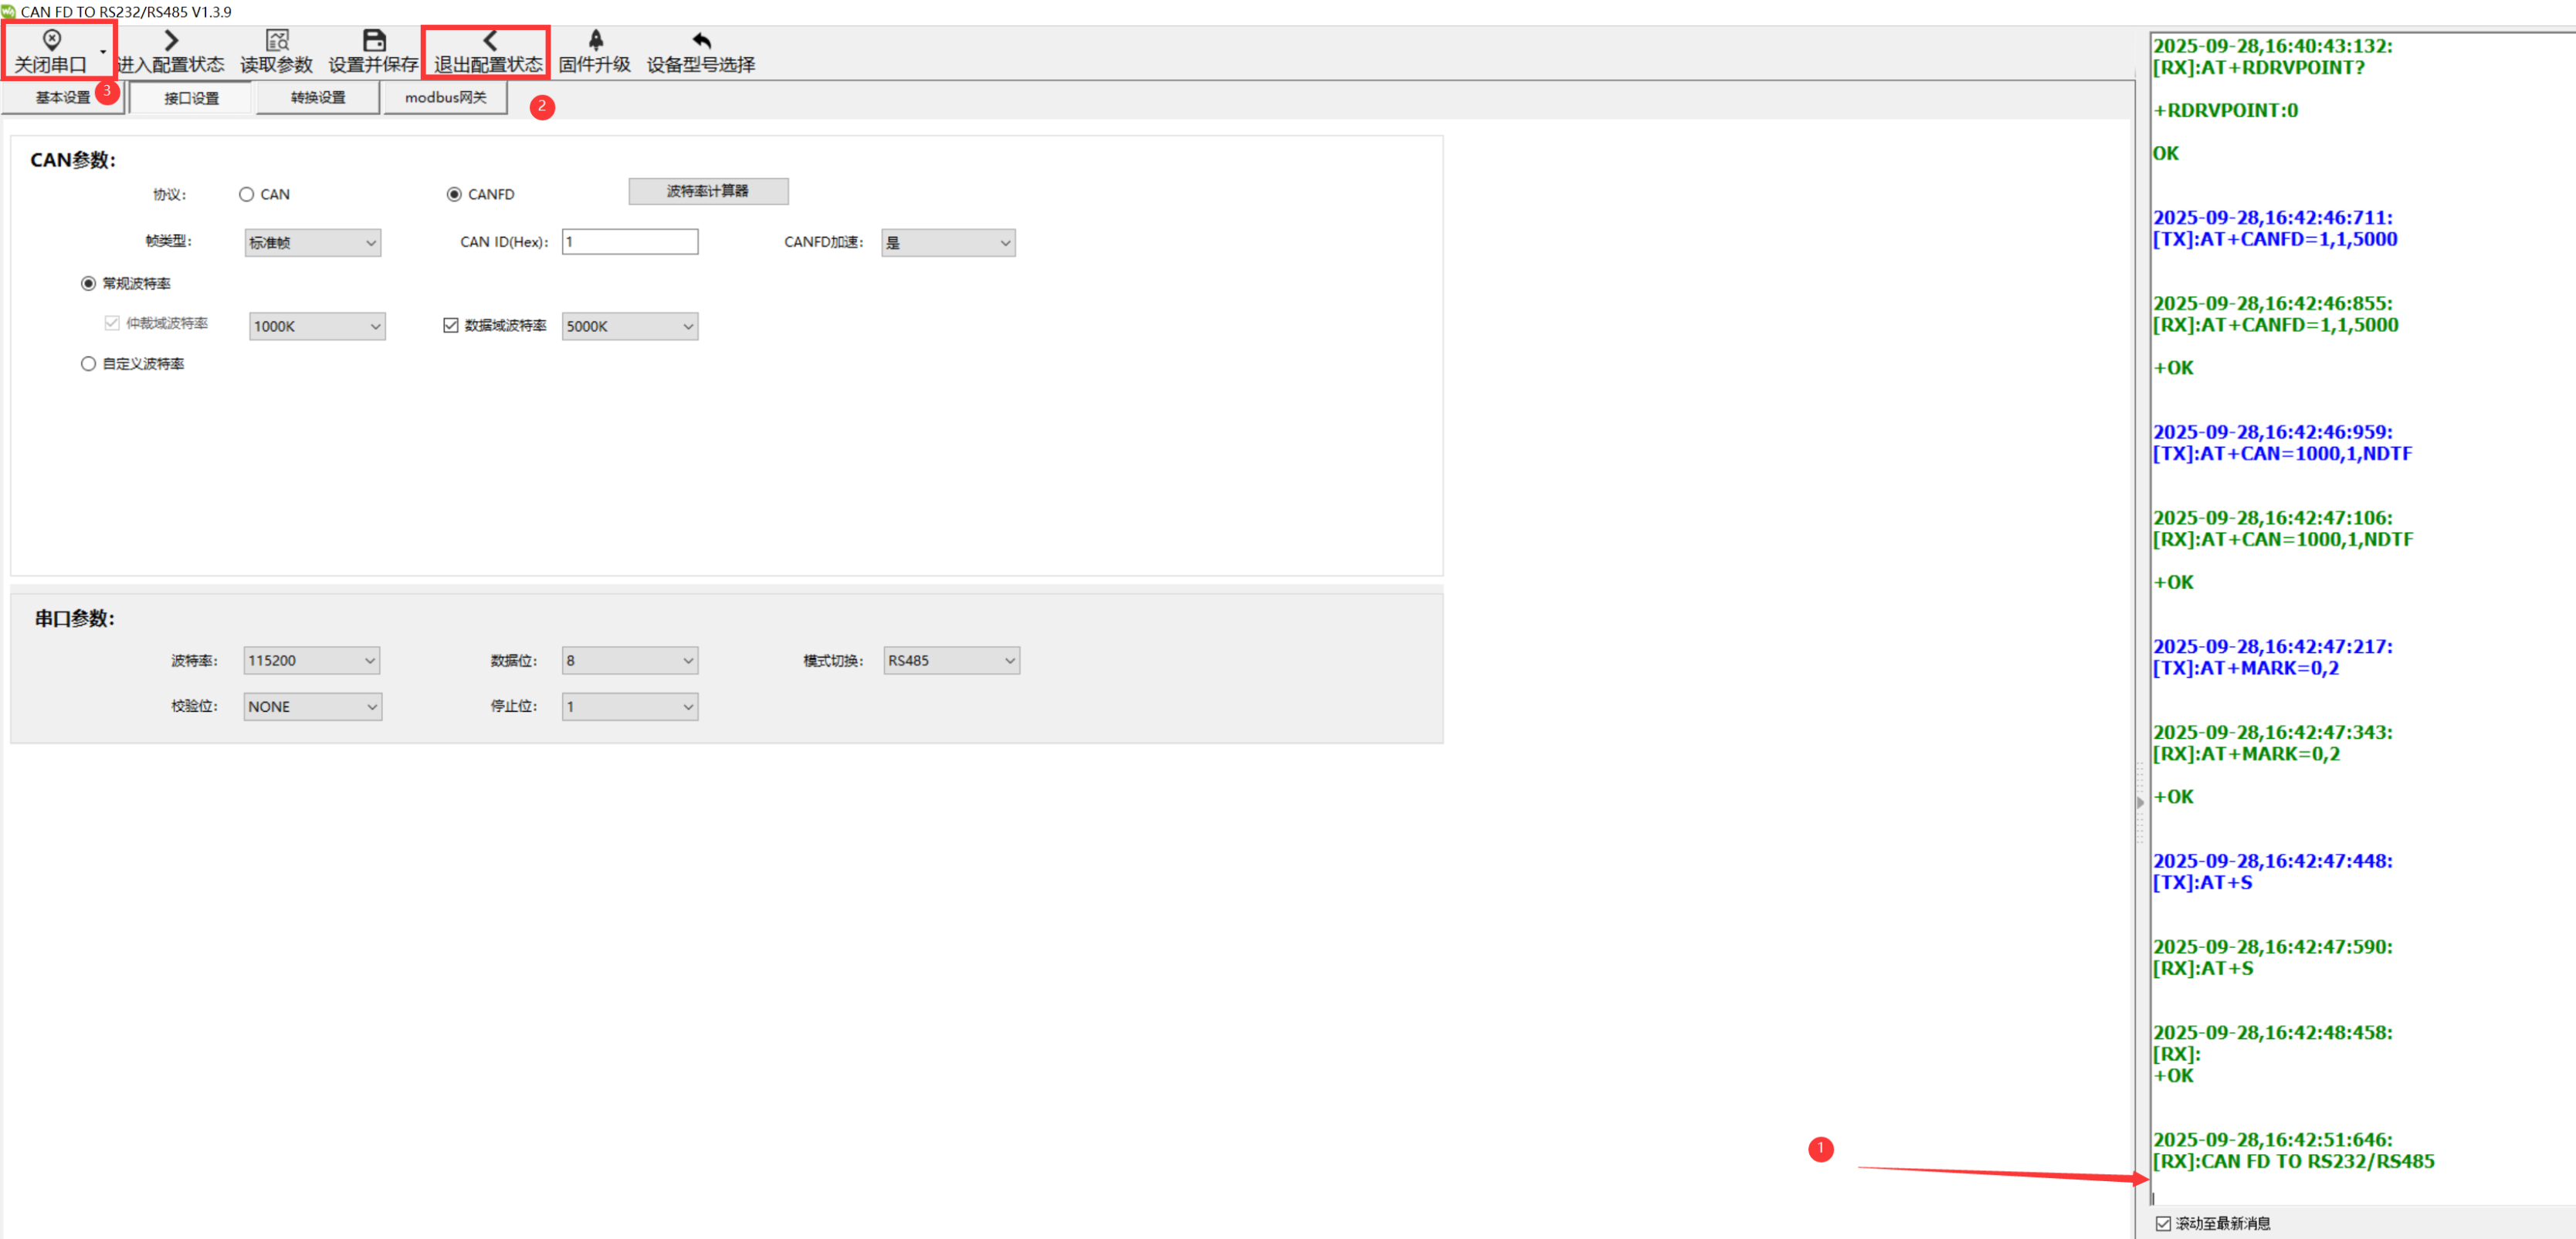
Task: Select the CAN protocol radio button
Action: click(246, 195)
